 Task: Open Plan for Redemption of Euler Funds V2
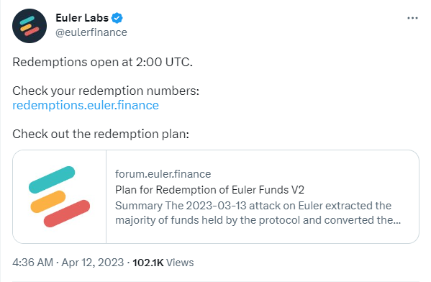[x=209, y=190]
